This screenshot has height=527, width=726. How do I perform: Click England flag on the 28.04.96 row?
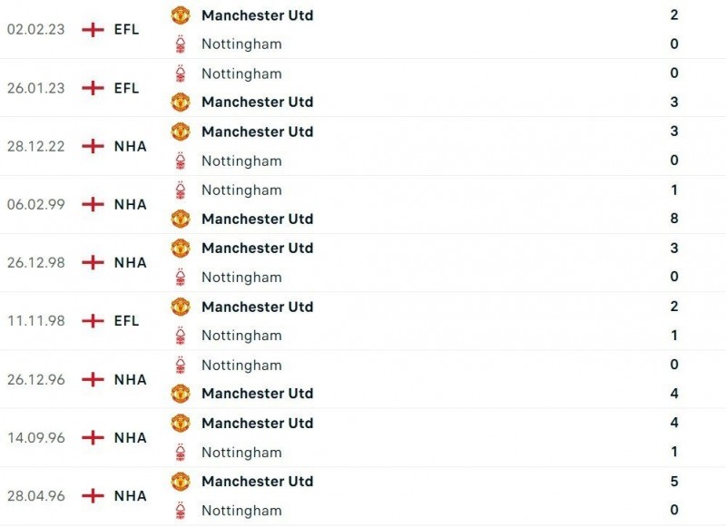pyautogui.click(x=92, y=495)
